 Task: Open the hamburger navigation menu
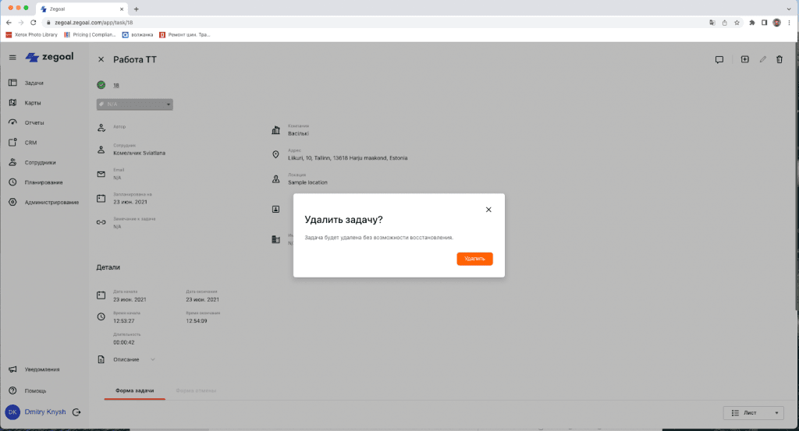click(12, 58)
